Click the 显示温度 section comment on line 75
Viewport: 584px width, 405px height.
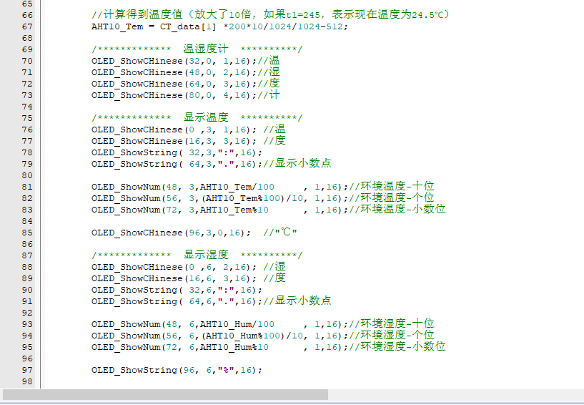[x=197, y=118]
